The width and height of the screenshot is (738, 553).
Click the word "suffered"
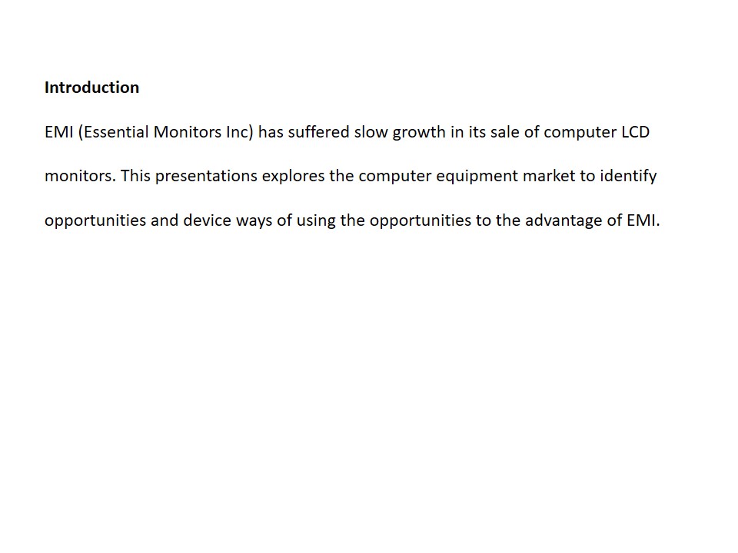tap(318, 132)
